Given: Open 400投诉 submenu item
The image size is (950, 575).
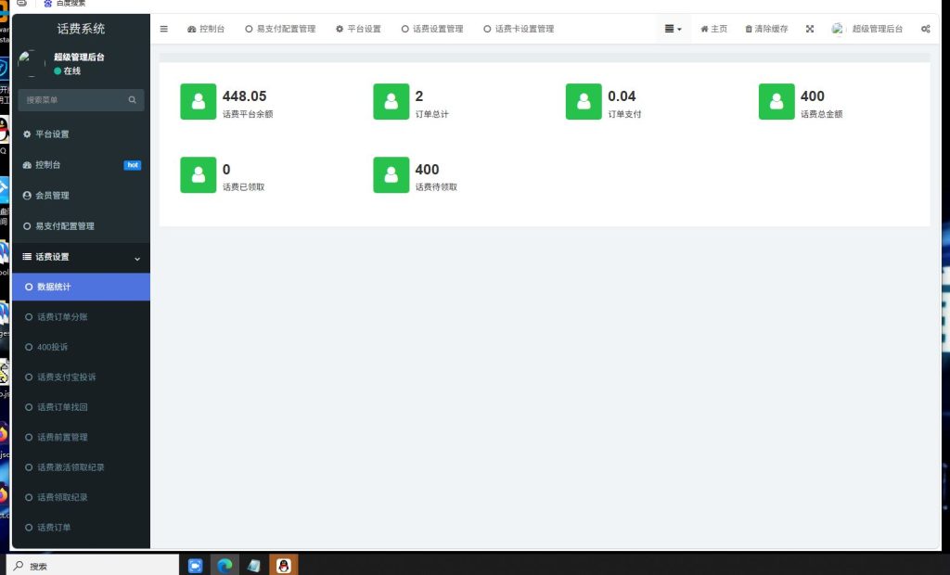Looking at the screenshot, I should (82, 347).
